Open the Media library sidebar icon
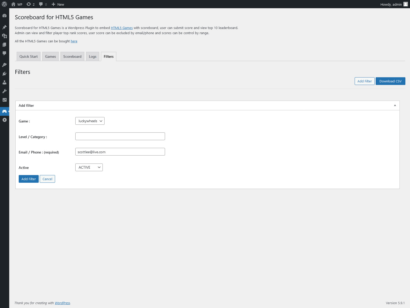 pyautogui.click(x=4, y=36)
